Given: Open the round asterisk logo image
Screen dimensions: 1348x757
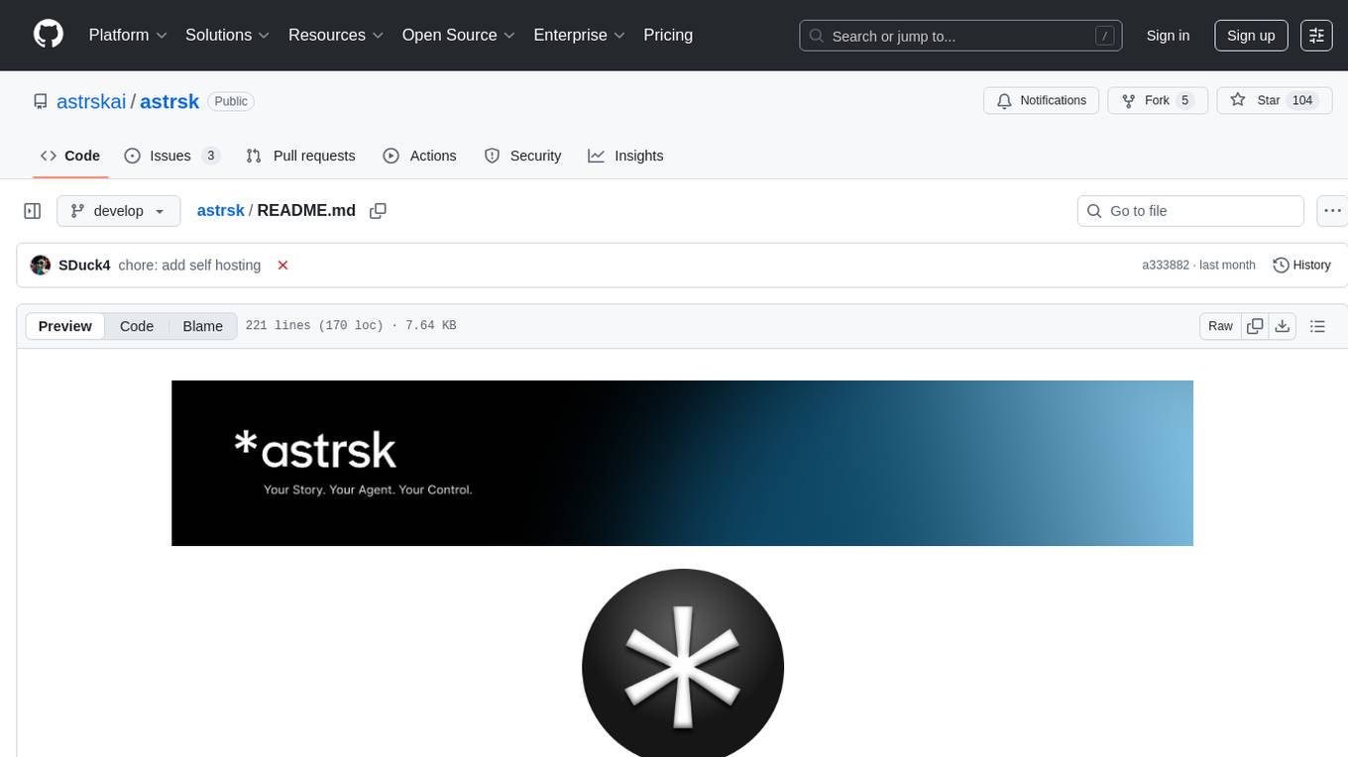Looking at the screenshot, I should [683, 663].
